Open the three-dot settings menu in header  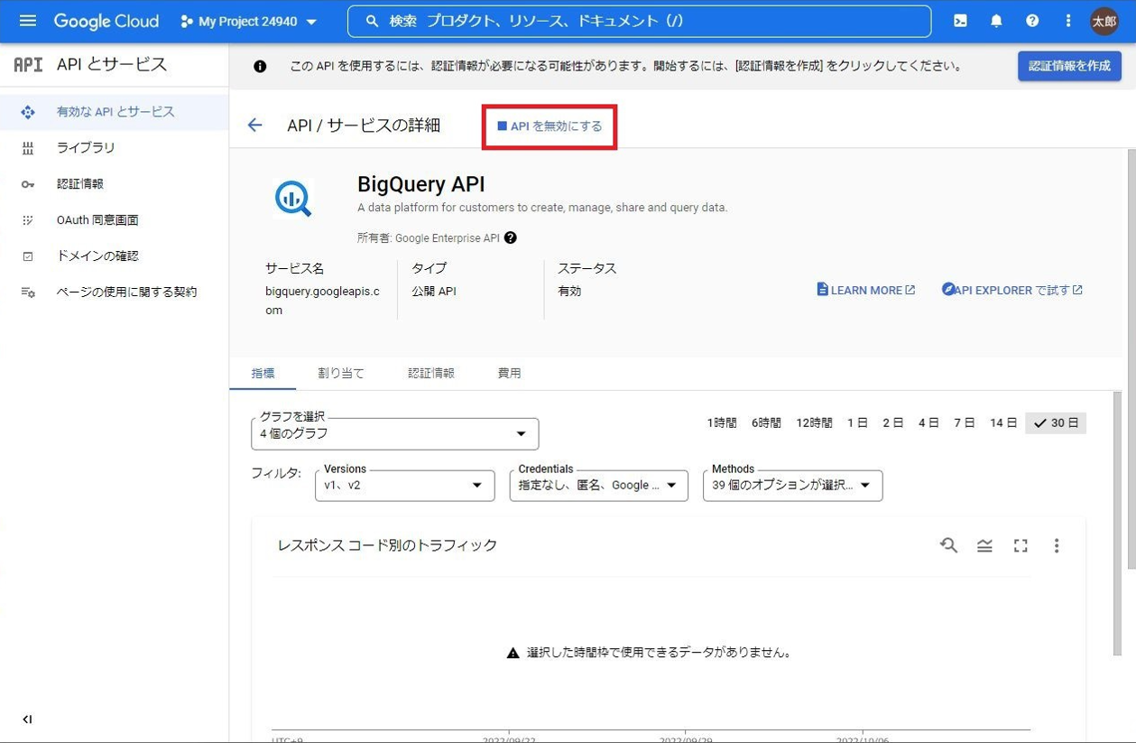coord(1068,21)
